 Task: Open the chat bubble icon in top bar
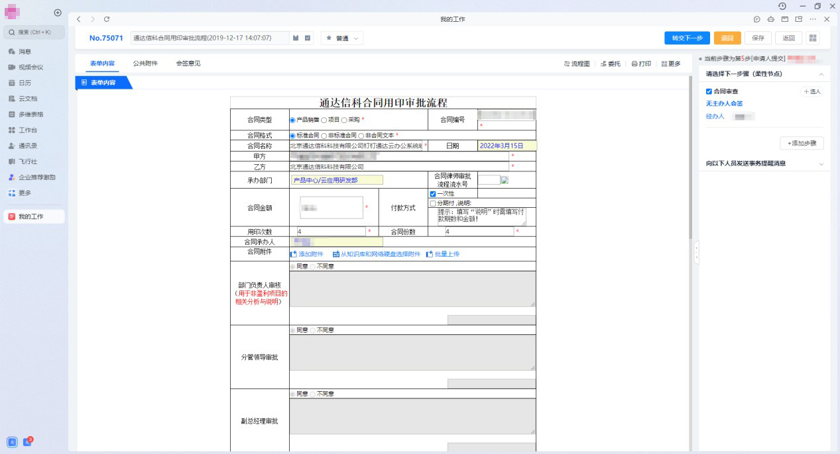(x=757, y=19)
